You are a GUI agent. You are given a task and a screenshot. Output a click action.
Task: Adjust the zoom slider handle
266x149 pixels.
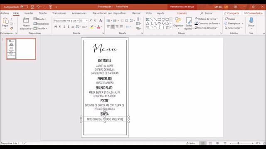(x=238, y=143)
